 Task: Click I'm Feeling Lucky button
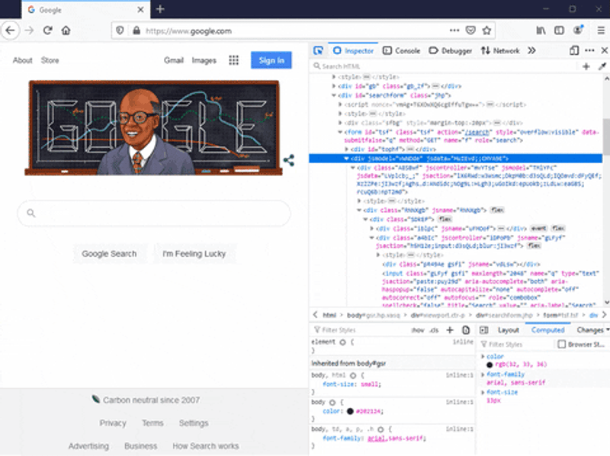(194, 254)
